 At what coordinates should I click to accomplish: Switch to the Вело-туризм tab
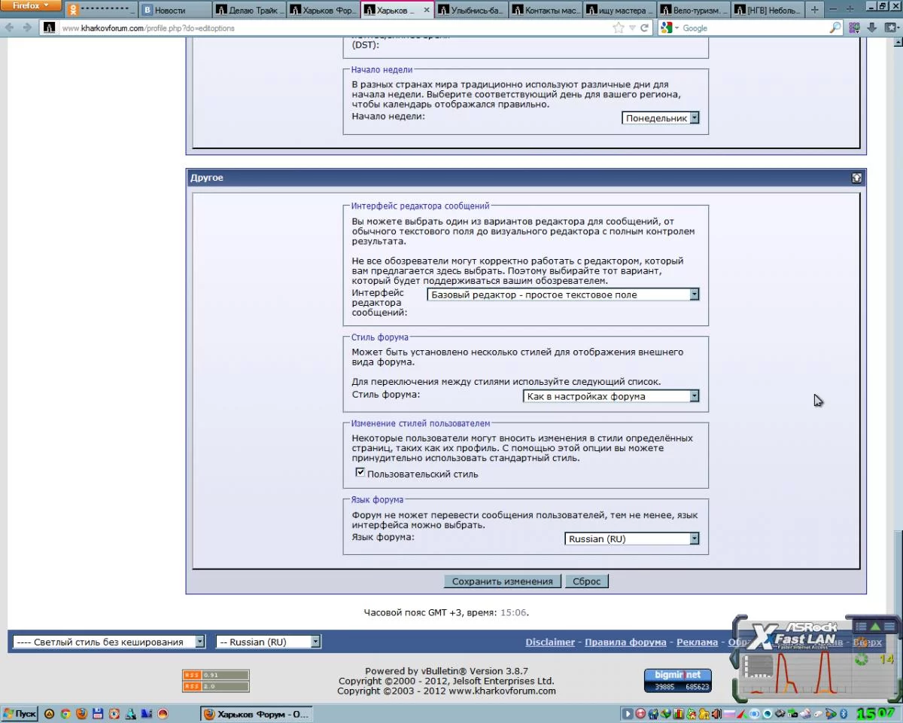693,11
